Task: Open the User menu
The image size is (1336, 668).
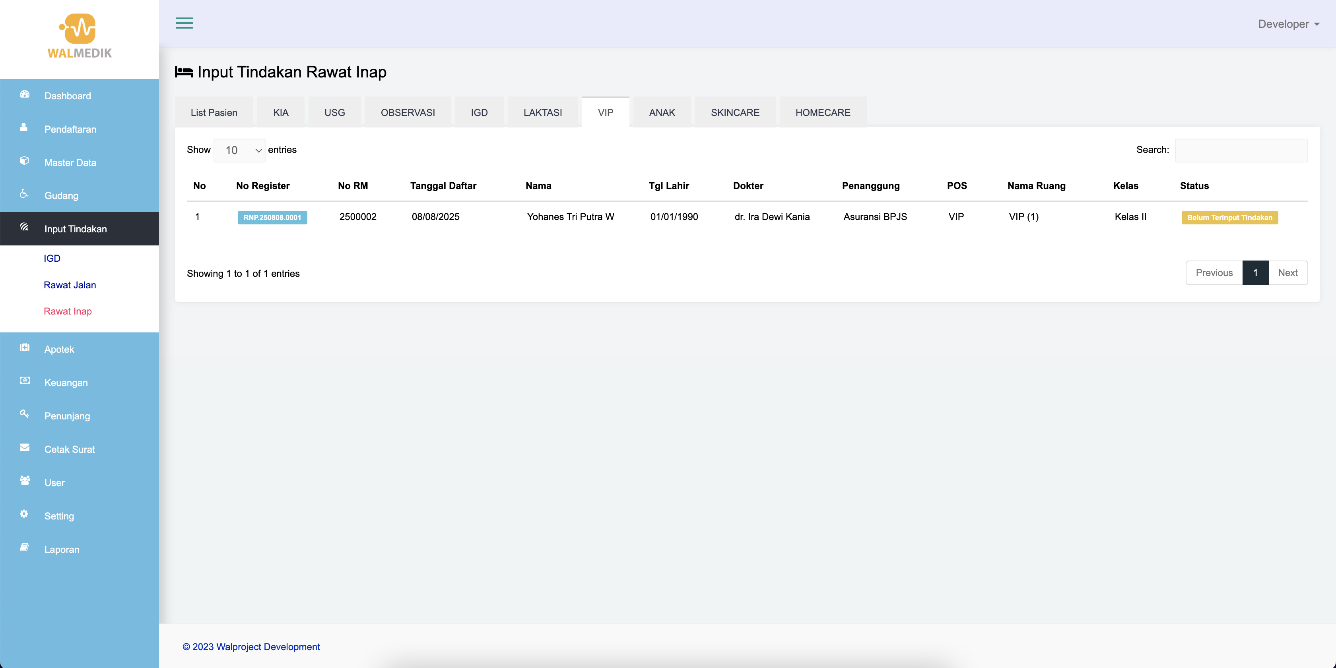Action: coord(80,482)
